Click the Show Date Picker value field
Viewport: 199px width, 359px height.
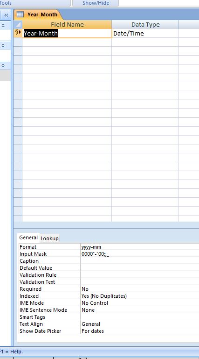(140, 331)
